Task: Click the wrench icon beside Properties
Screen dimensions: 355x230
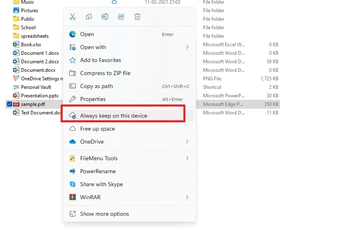Action: (x=73, y=99)
